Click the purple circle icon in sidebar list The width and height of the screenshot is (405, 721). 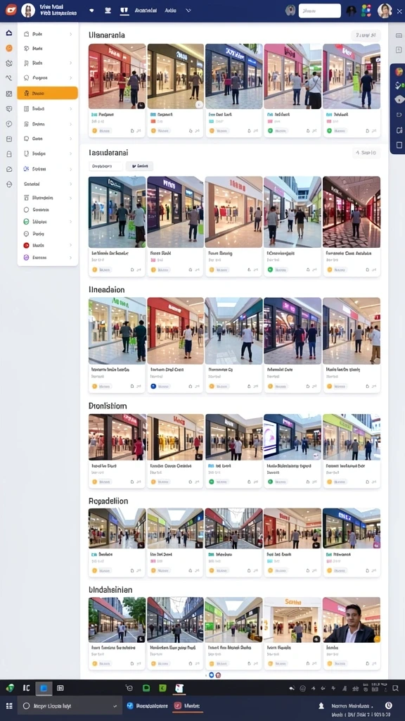[26, 258]
